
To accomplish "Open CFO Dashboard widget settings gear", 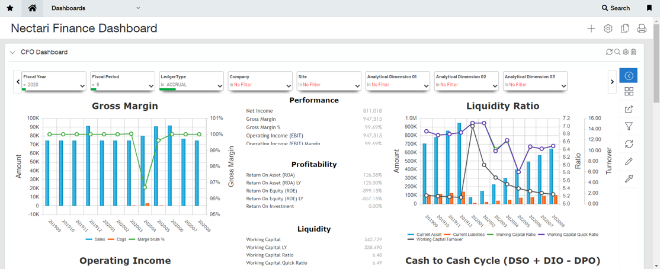I will click(x=626, y=52).
